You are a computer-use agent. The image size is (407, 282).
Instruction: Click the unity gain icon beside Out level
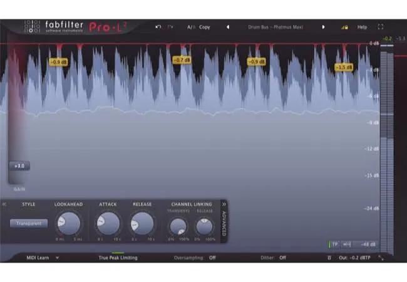(329, 258)
